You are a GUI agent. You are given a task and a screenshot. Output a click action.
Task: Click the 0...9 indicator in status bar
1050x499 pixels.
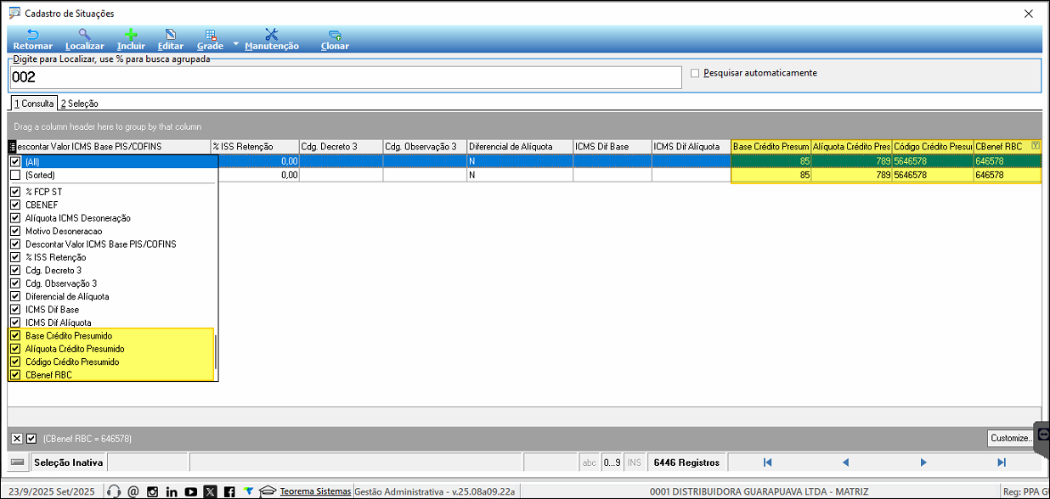coord(612,463)
